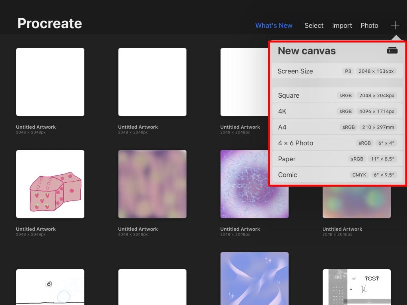407x305 pixels.
Task: Open the Import option
Action: click(342, 25)
